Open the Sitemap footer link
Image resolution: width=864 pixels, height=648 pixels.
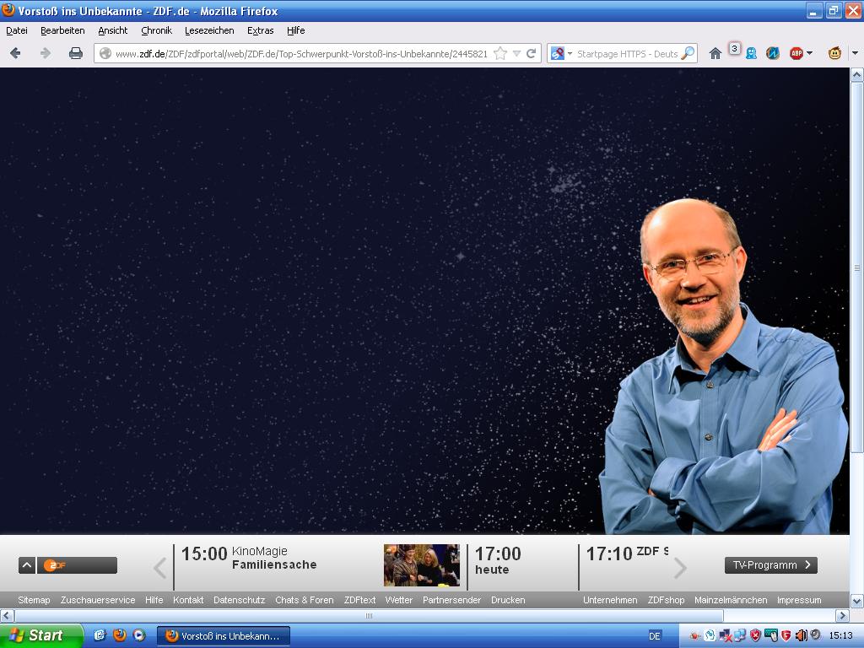[34, 600]
